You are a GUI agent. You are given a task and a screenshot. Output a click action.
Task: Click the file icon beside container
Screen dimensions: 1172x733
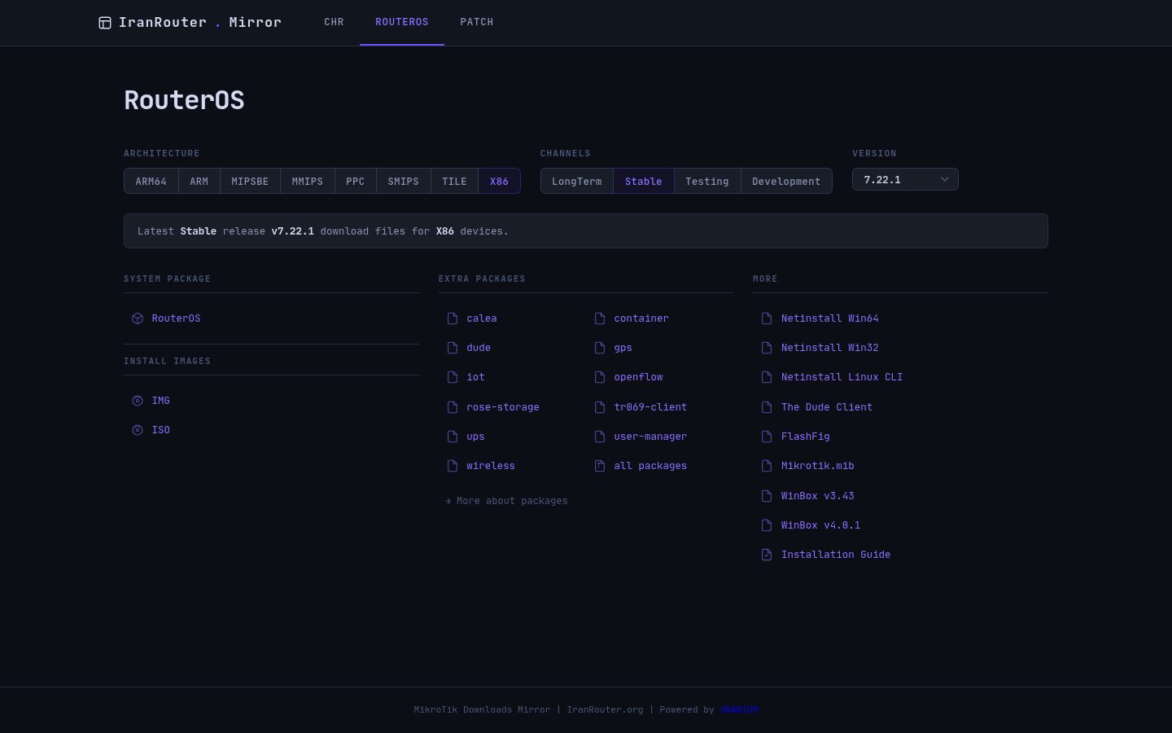point(600,318)
